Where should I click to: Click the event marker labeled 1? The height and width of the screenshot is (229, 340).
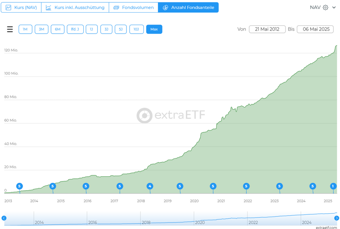click(333, 186)
